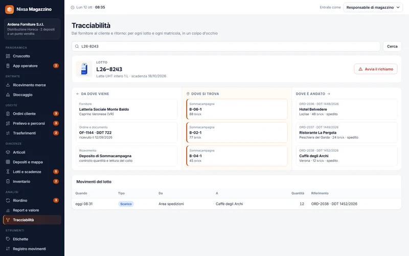Click 'Area spedizioni' cell in movements

(171, 204)
